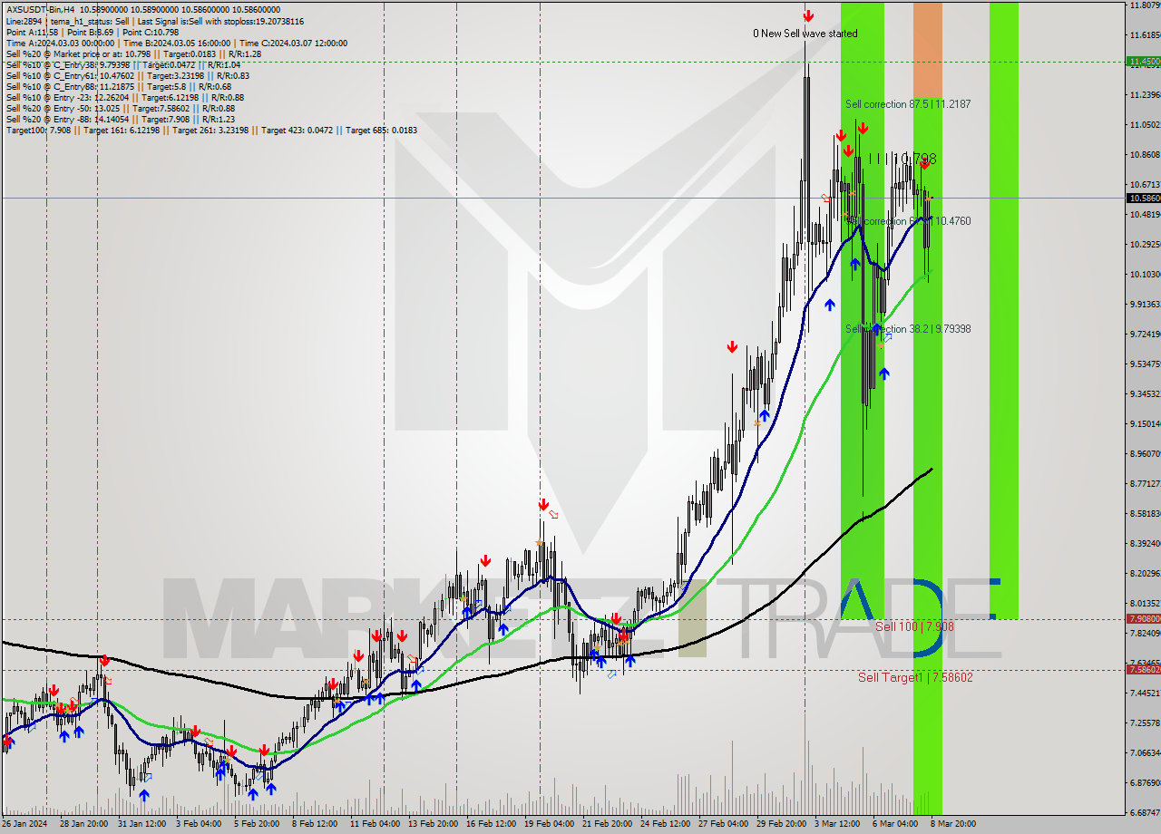Click the 'Sell Target1 | 7.58602' label
1161x834 pixels.
915,677
